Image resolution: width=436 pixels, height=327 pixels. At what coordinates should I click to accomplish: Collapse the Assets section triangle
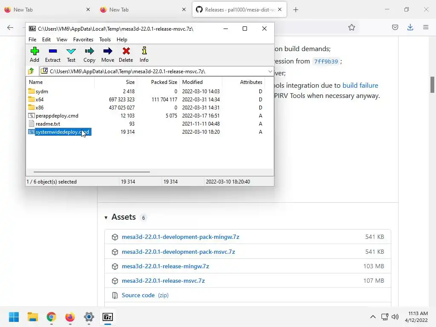coord(106,218)
